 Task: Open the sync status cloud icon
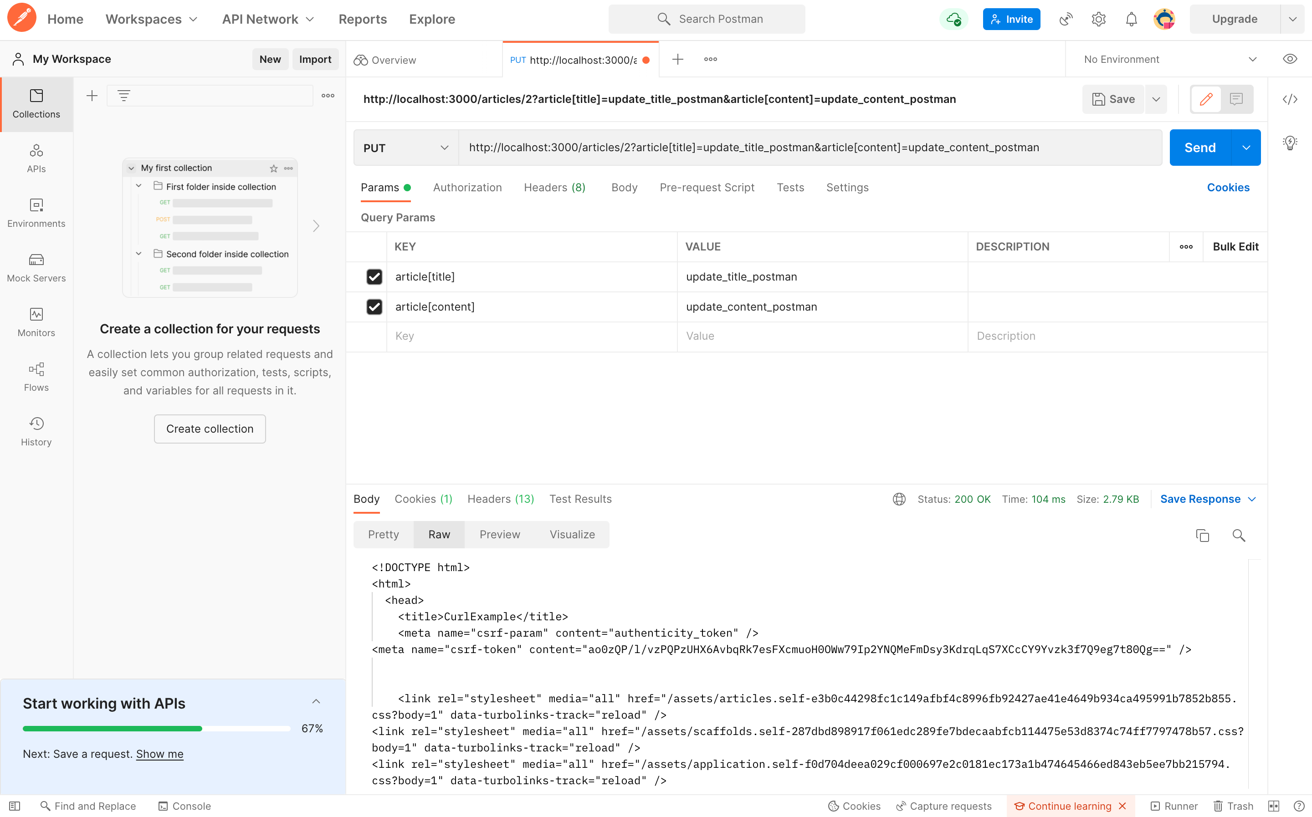(x=954, y=19)
